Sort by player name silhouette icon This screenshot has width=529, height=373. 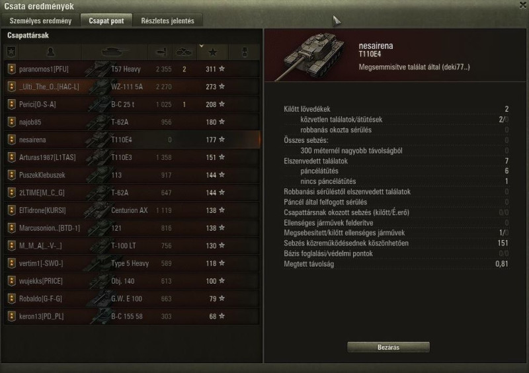tap(51, 52)
